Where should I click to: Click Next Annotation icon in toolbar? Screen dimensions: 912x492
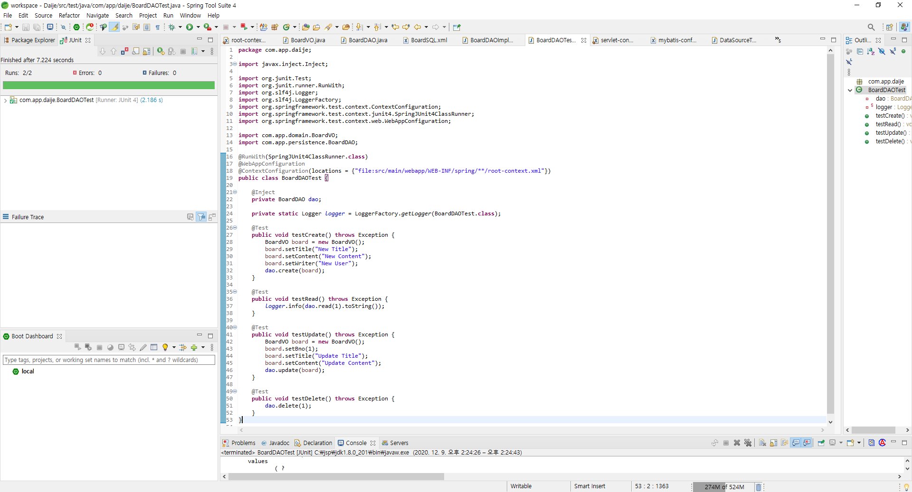[x=359, y=28]
